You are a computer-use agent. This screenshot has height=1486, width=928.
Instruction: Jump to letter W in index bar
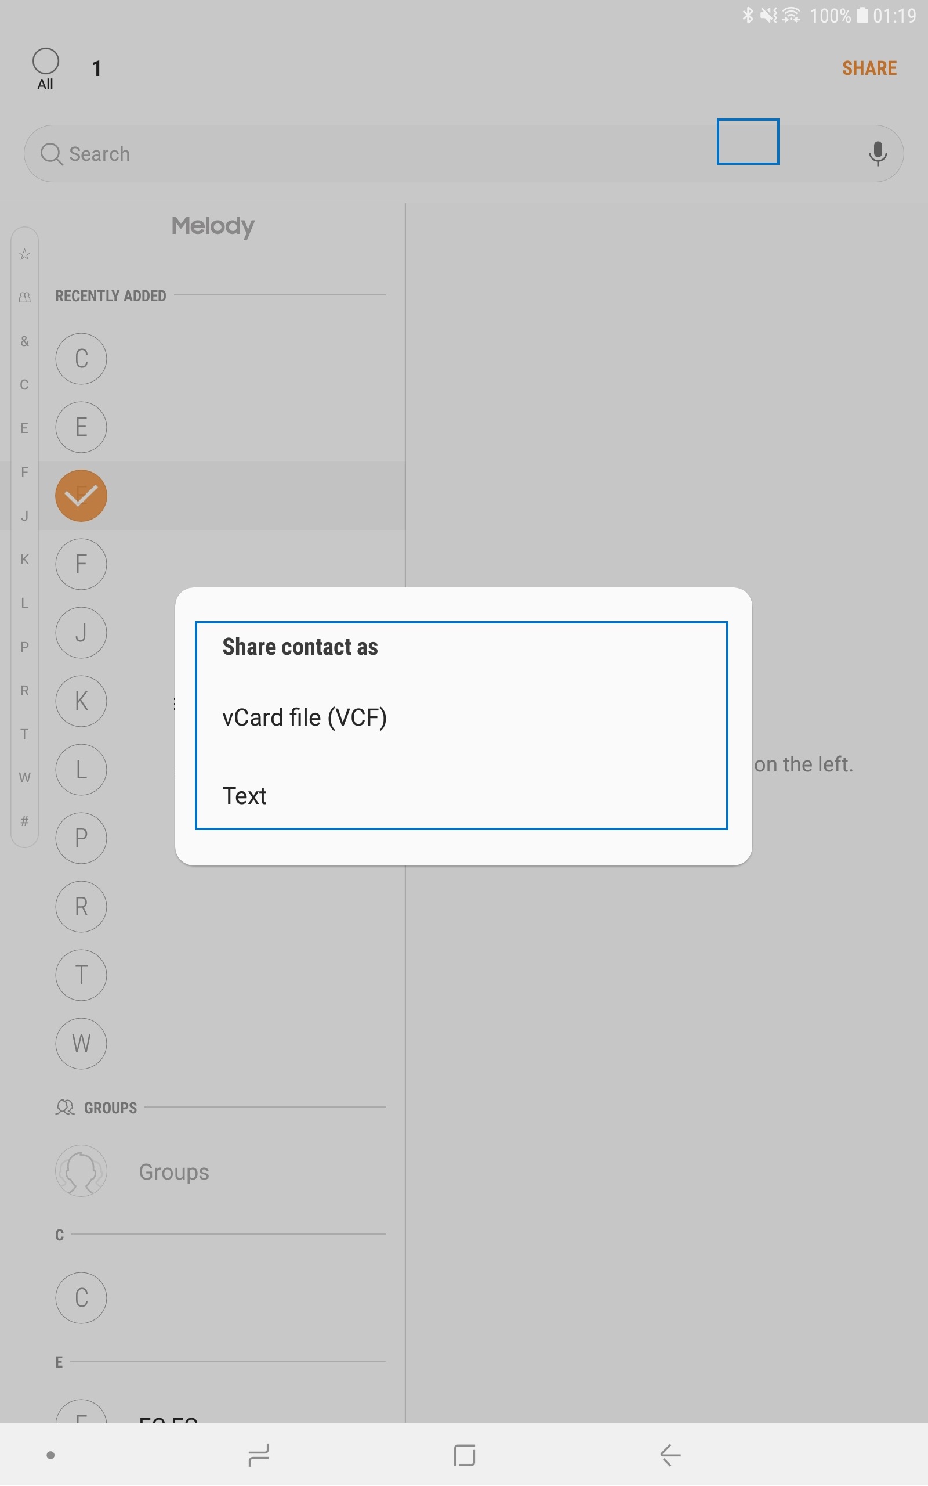click(x=24, y=777)
